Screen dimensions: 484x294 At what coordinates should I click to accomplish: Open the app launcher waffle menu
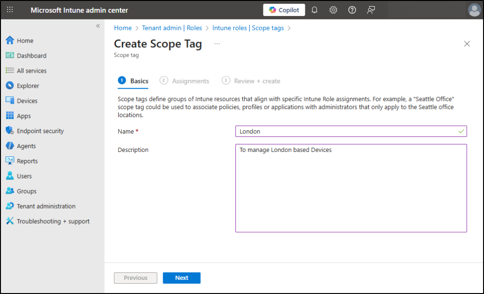tap(9, 10)
